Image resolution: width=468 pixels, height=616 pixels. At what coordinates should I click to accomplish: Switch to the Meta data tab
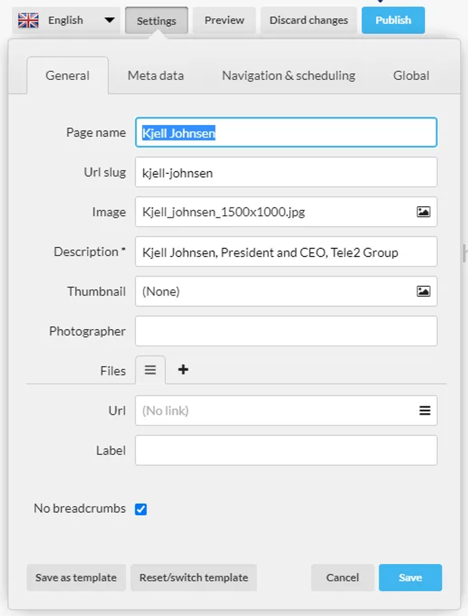coord(156,76)
